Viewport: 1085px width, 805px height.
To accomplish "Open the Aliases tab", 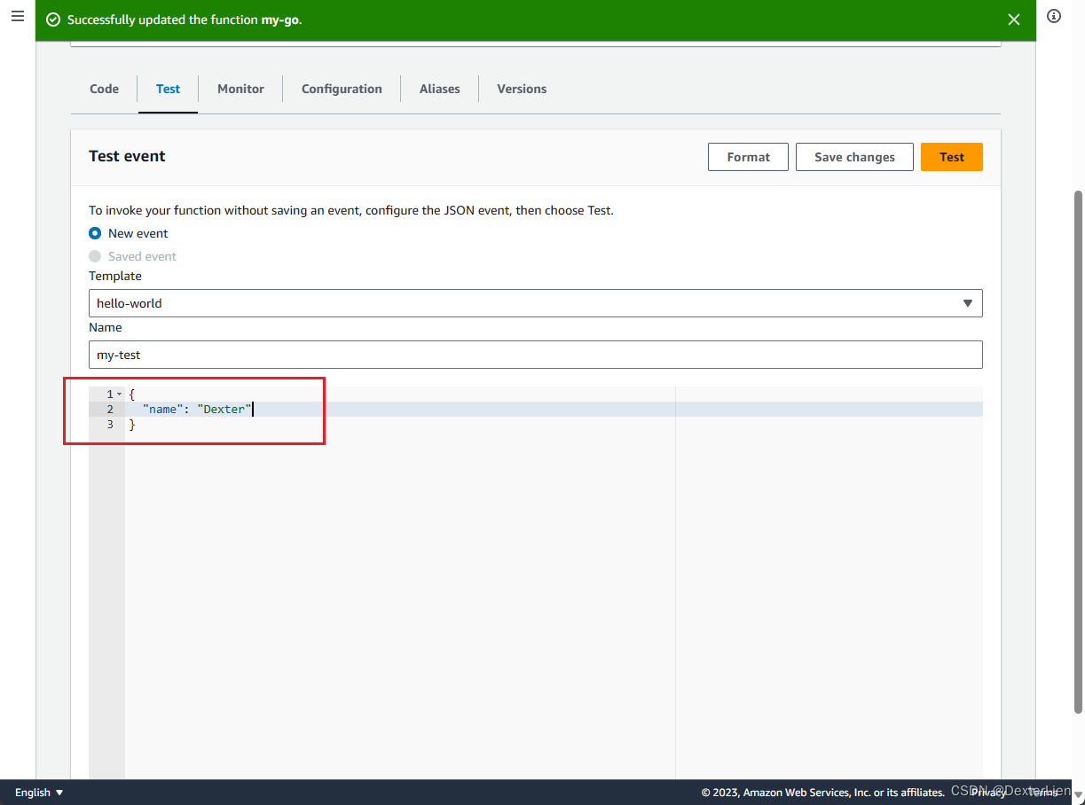I will tap(439, 89).
